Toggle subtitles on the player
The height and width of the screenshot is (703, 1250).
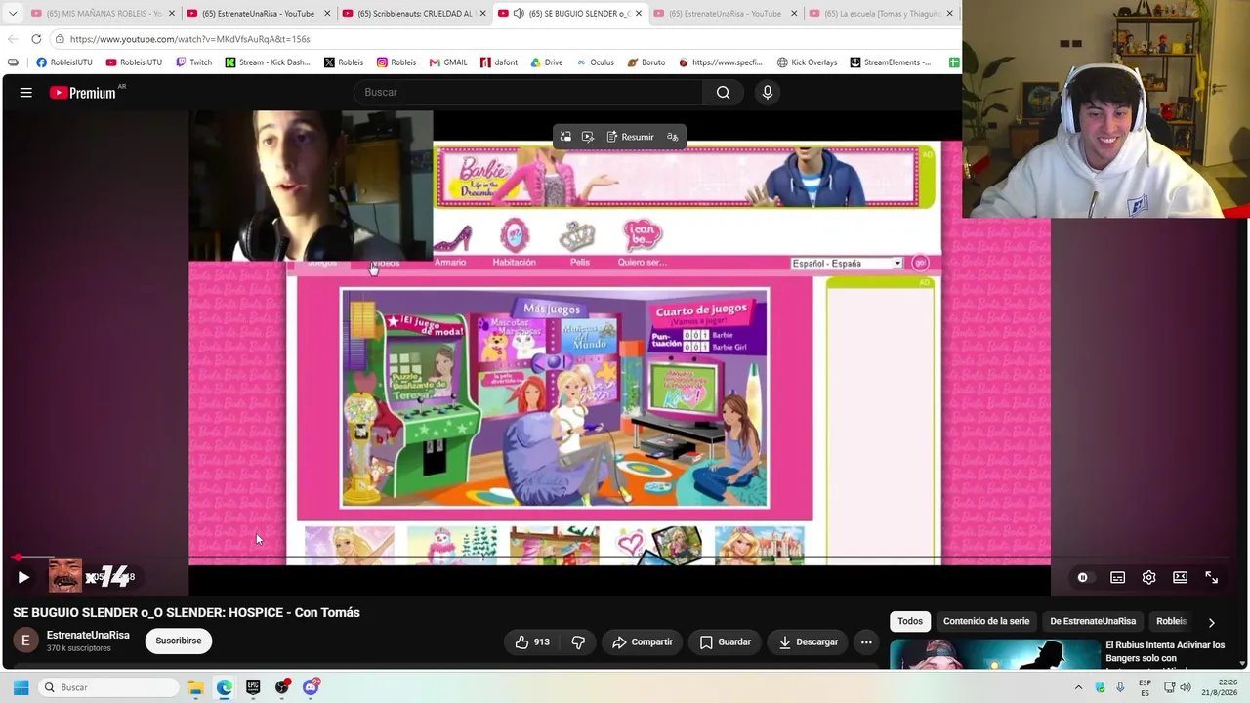point(1117,577)
